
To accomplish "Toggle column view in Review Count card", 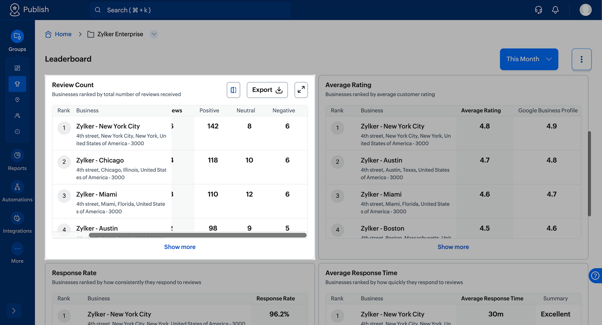I will pyautogui.click(x=233, y=90).
